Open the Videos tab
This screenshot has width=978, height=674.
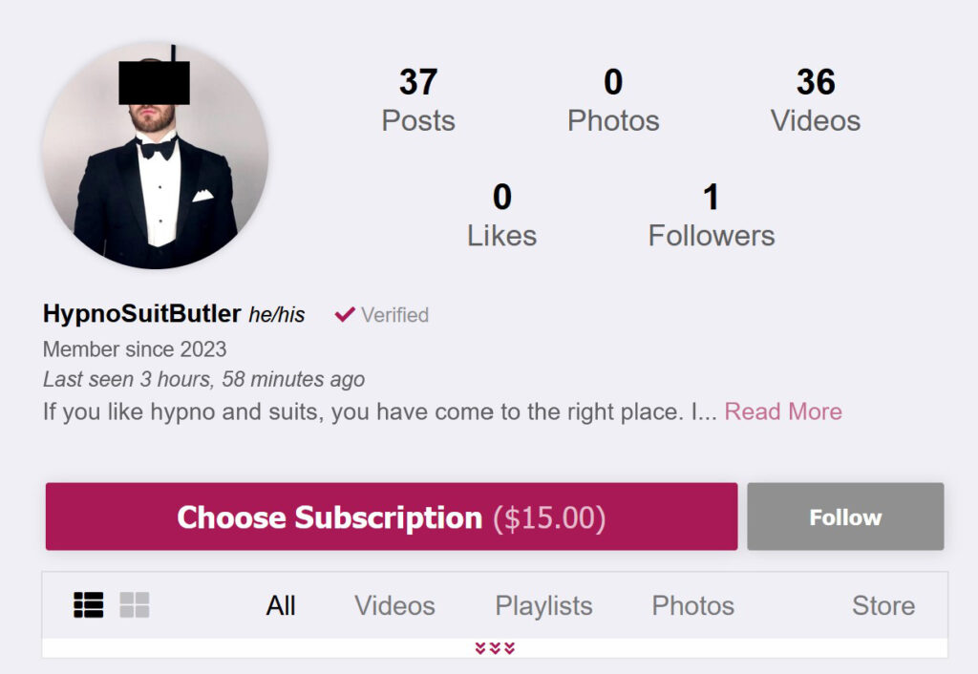tap(394, 605)
